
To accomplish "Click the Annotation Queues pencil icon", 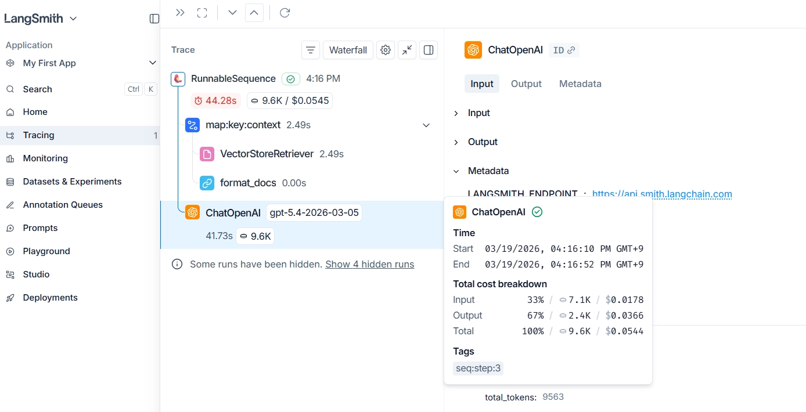I will [x=10, y=205].
